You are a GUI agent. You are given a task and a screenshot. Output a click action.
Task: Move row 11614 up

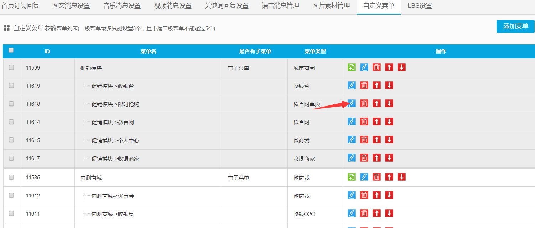pyautogui.click(x=376, y=121)
